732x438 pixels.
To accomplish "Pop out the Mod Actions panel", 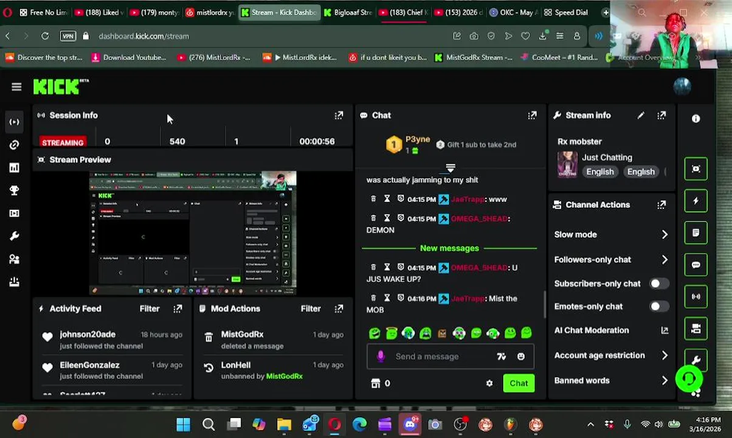I will 339,308.
